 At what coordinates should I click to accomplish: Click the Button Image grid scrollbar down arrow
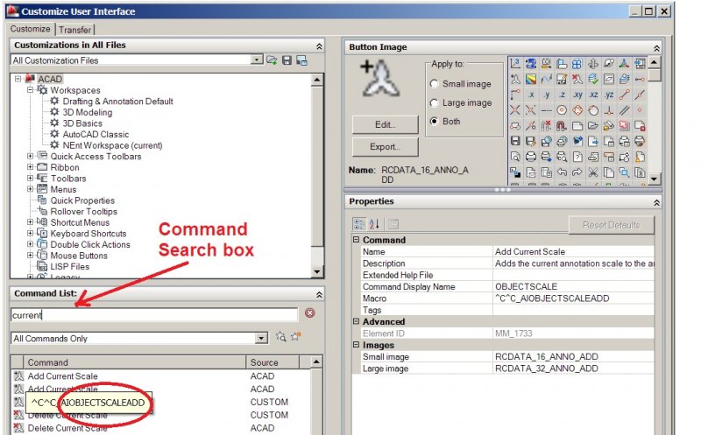[654, 179]
